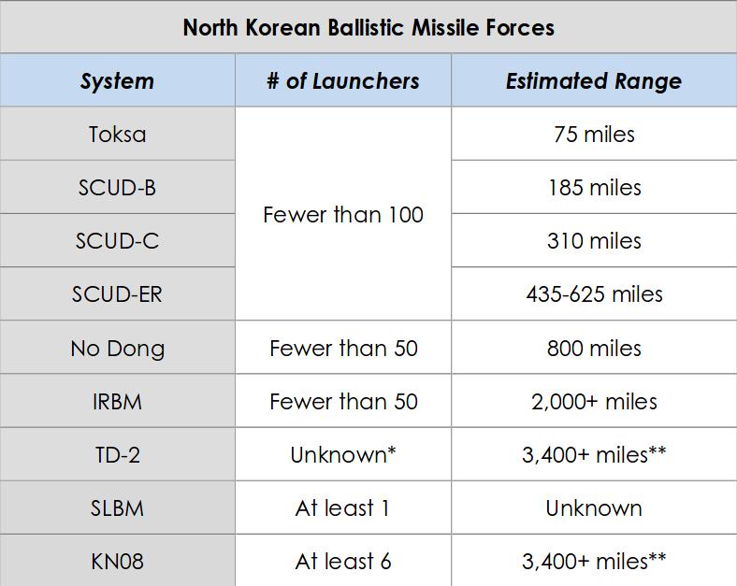The height and width of the screenshot is (586, 737).
Task: Click the TD-2 system cell
Action: 117,455
